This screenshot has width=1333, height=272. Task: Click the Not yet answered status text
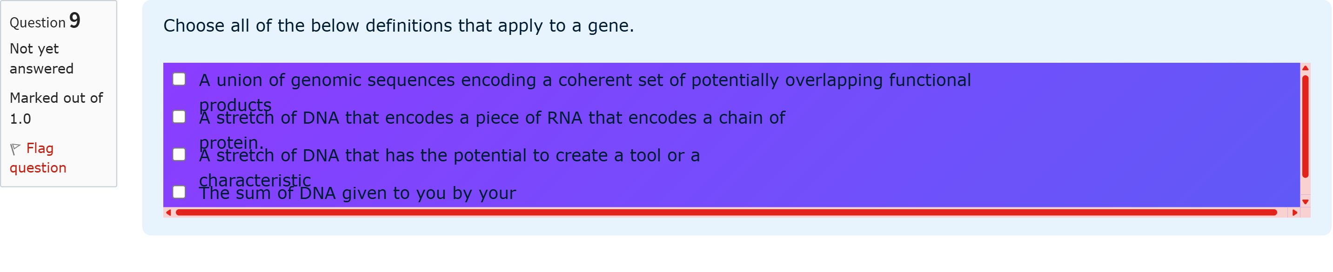coord(41,59)
